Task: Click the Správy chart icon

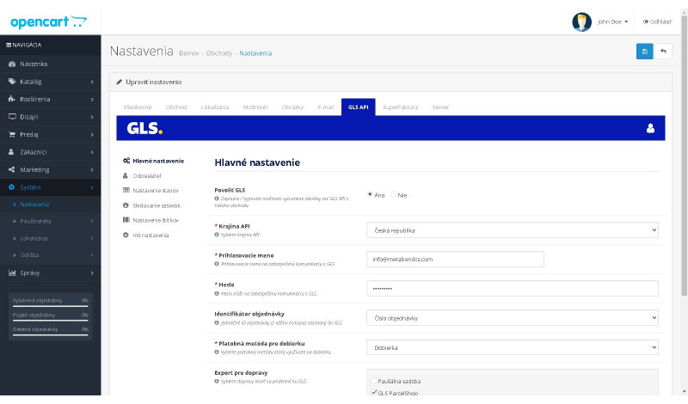Action: click(x=12, y=272)
